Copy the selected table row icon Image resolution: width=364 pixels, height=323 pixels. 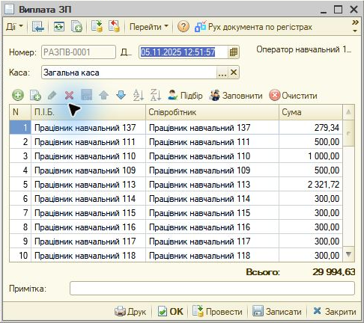(35, 95)
